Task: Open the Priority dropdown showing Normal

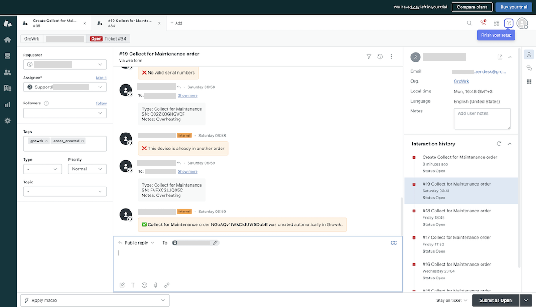Action: [87, 169]
